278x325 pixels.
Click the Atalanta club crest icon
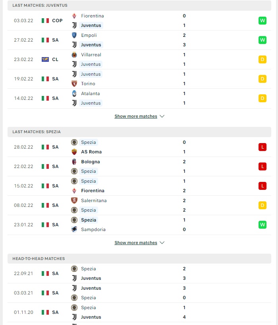tap(74, 94)
